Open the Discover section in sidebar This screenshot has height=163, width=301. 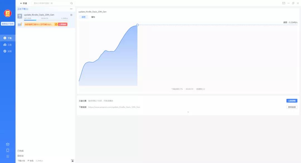click(8, 51)
